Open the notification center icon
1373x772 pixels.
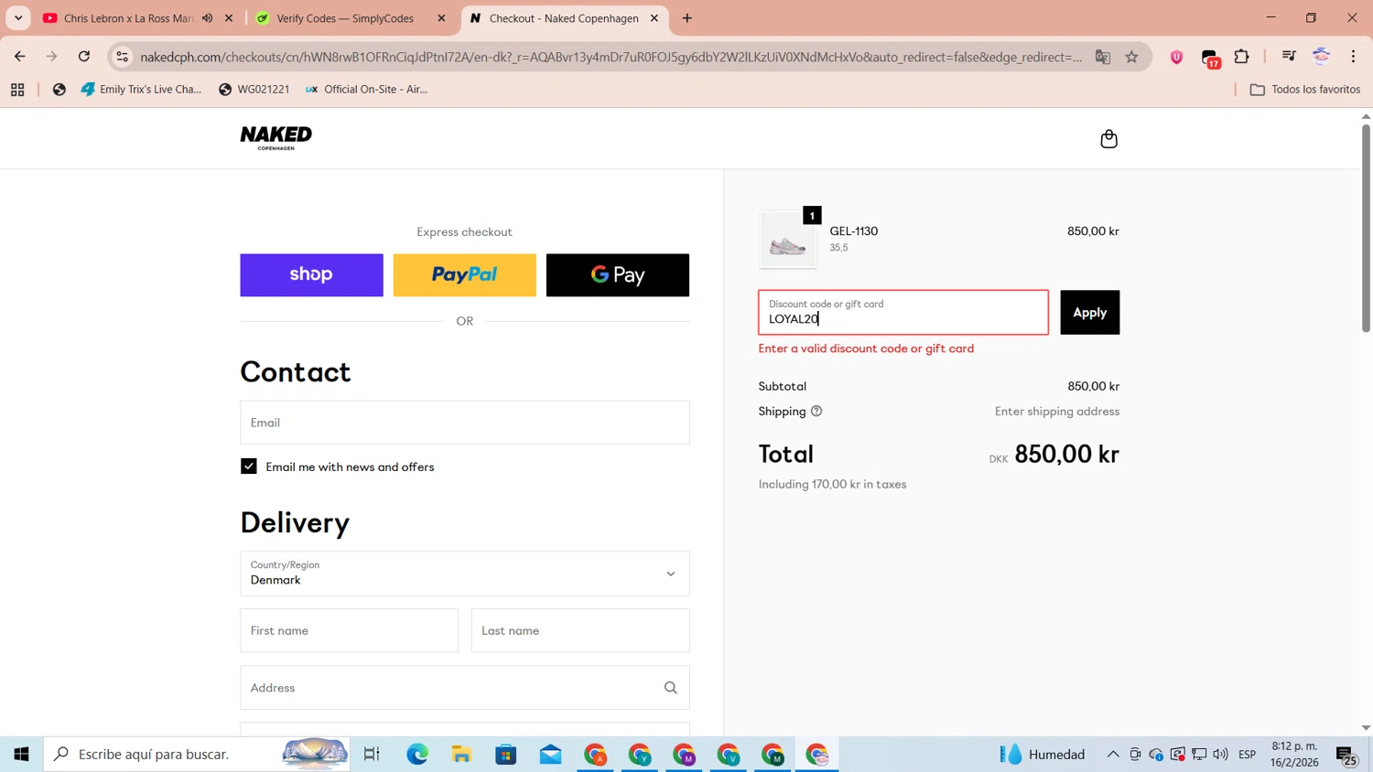coord(1346,755)
